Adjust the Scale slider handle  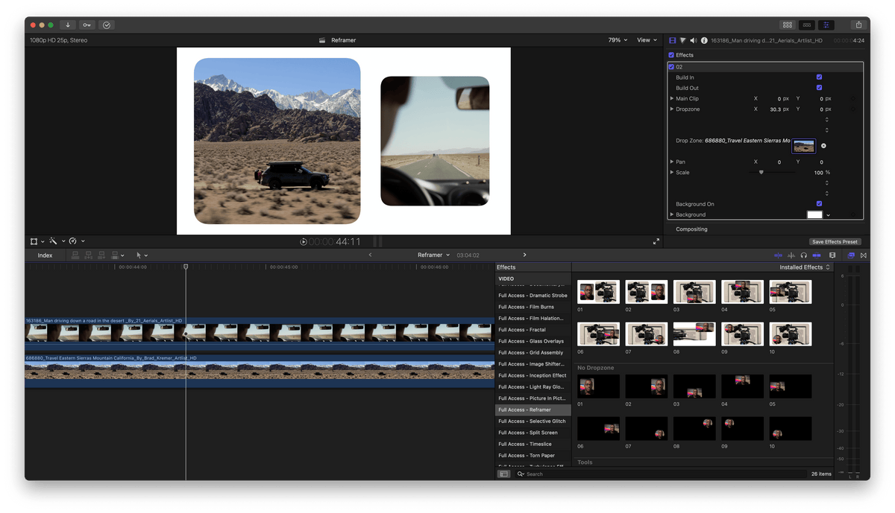pos(761,173)
